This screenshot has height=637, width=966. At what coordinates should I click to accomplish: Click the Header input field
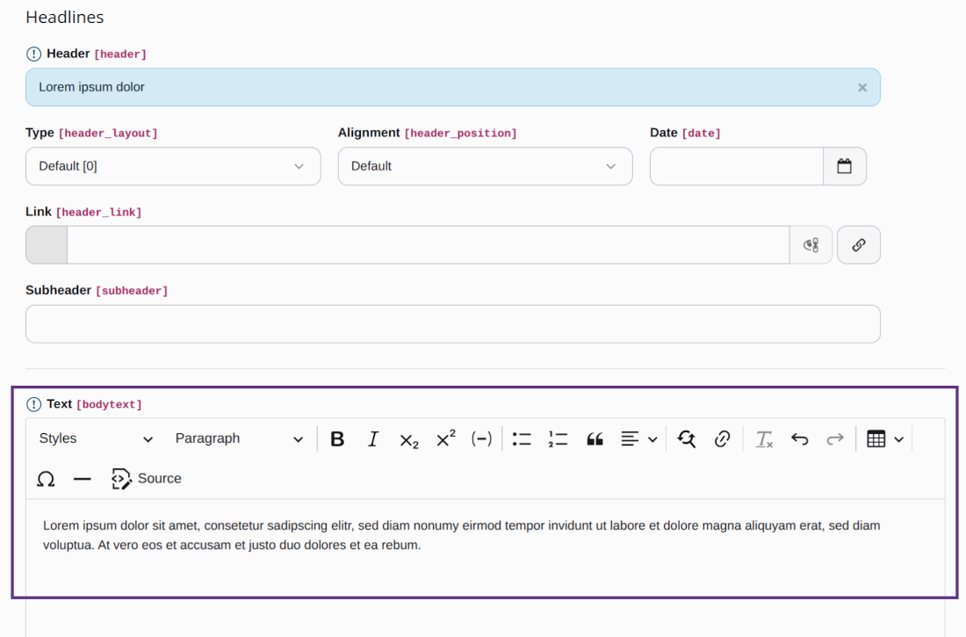[x=453, y=87]
